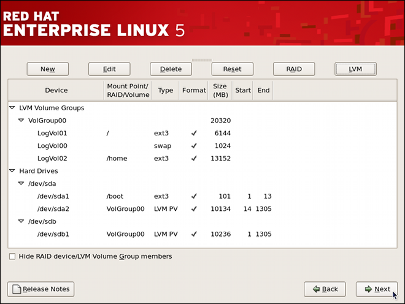
Task: Click the Start column header
Action: coord(243,90)
